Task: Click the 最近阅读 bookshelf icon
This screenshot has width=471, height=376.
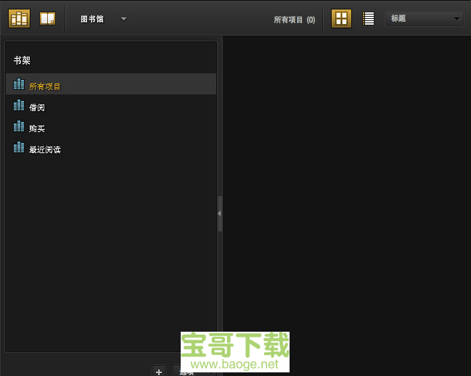Action: (19, 147)
